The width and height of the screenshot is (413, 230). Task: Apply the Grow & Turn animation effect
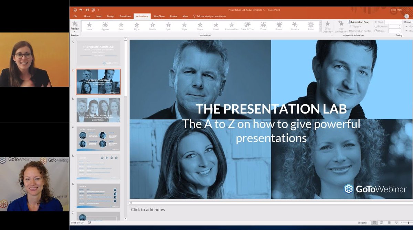pos(247,26)
